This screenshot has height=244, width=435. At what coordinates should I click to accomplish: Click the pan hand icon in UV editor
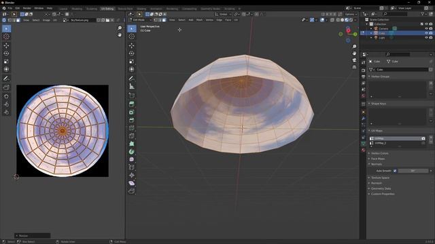120,35
